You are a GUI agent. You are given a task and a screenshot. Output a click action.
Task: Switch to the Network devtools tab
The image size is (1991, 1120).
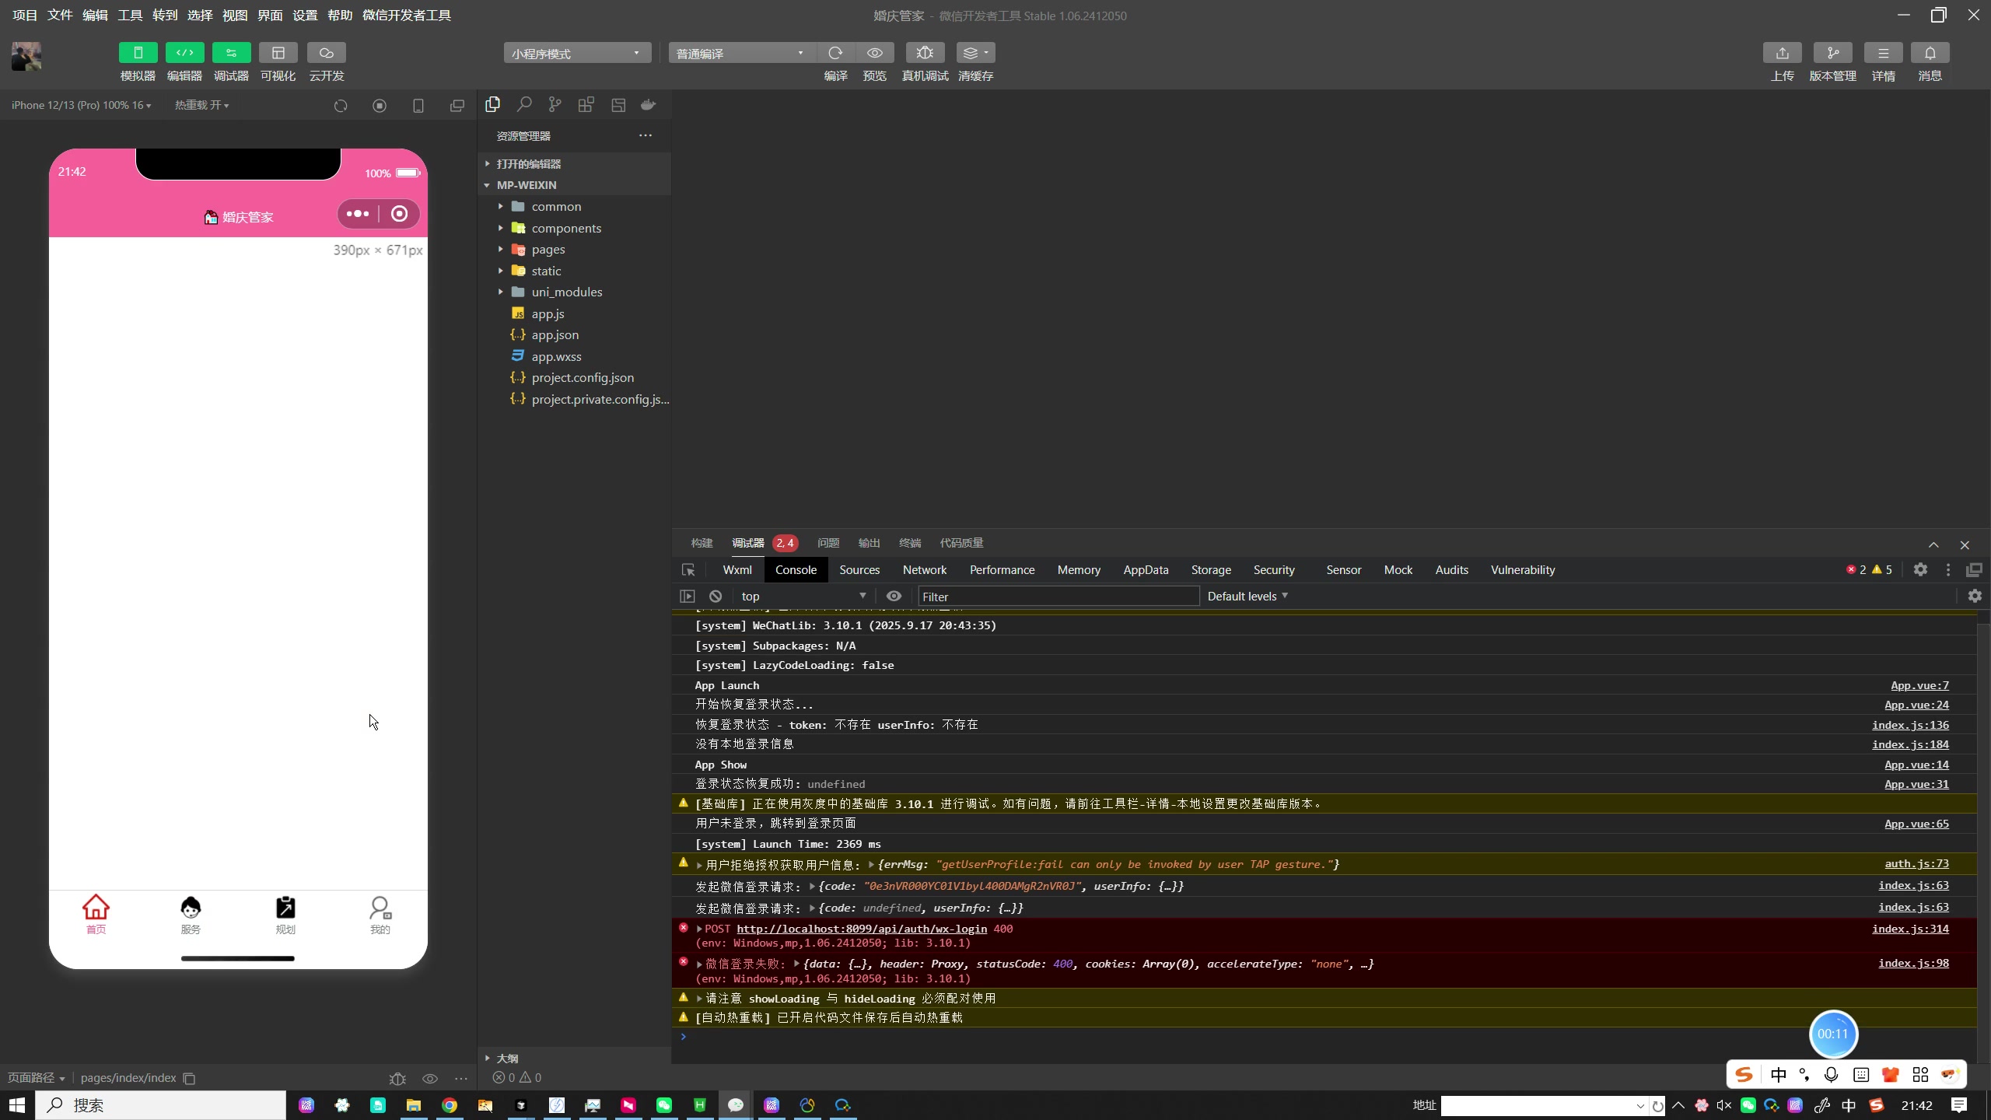pos(924,570)
